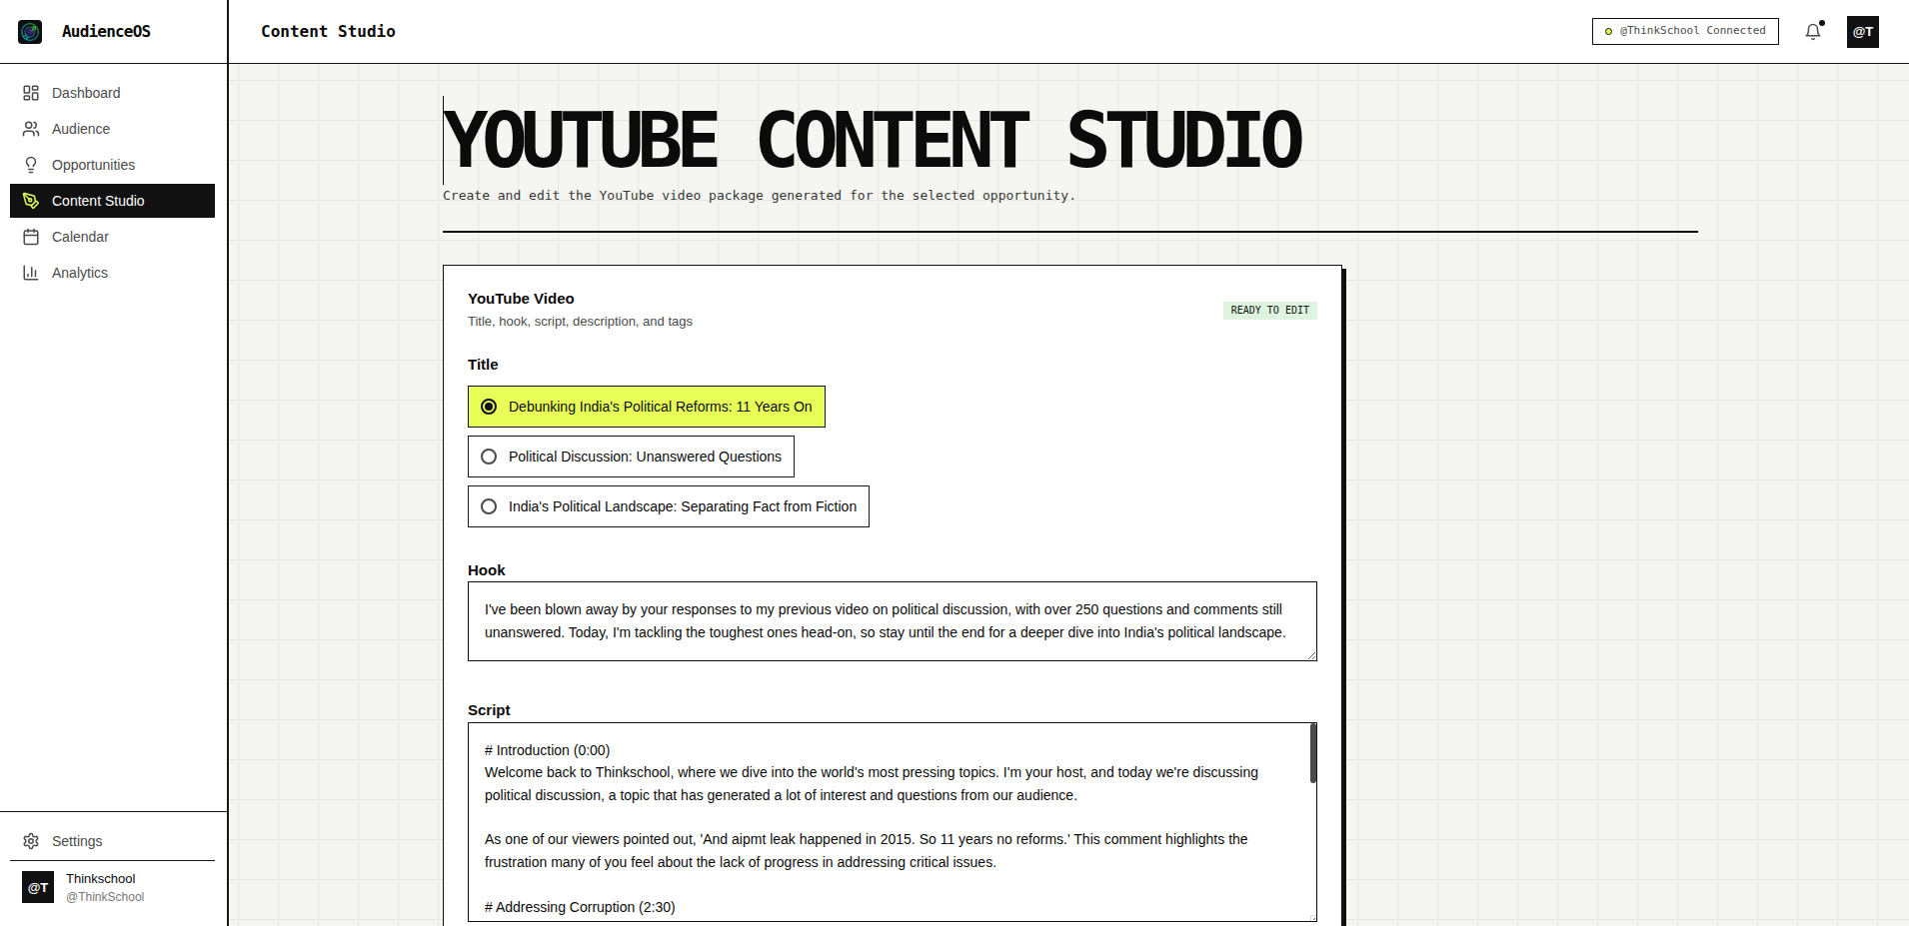This screenshot has width=1909, height=926.
Task: Click the @ThinkSchool handle in sidebar
Action: tap(105, 897)
